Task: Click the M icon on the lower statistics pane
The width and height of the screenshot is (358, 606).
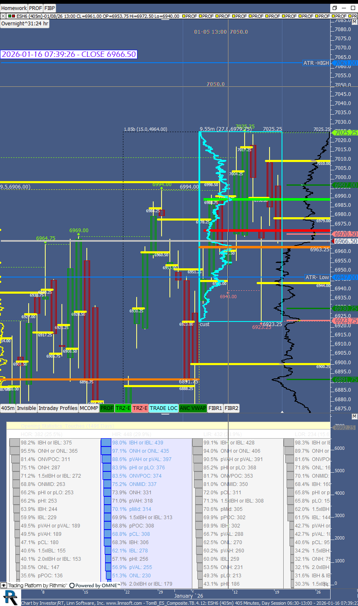Action: (x=354, y=416)
